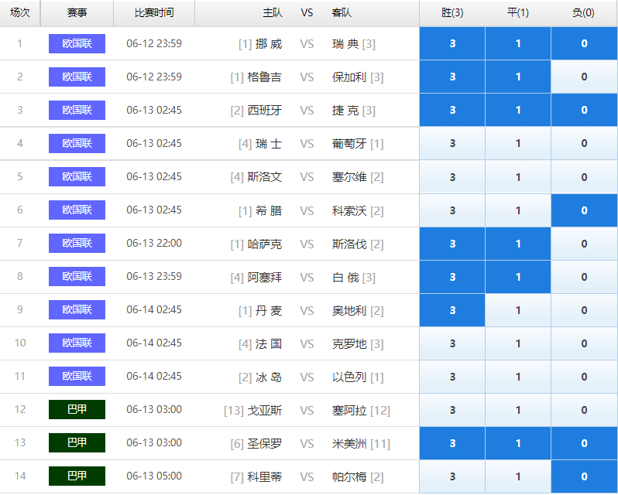Select loss (0) for match 4 瑞士 vs 葡萄牙
Screen dimensions: 618x495
[584, 143]
